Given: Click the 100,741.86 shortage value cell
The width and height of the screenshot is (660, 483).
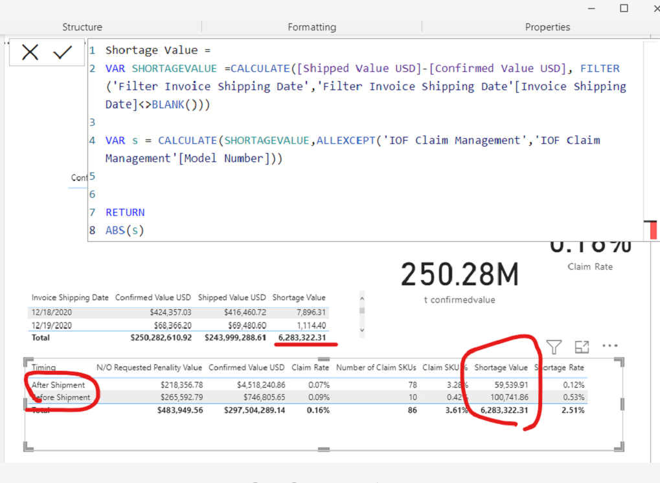Looking at the screenshot, I should pos(509,397).
